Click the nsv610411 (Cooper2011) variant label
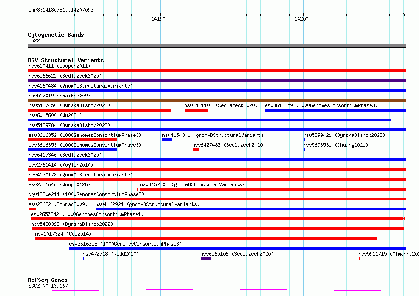Screen dimensions: 419x296 click(x=59, y=66)
